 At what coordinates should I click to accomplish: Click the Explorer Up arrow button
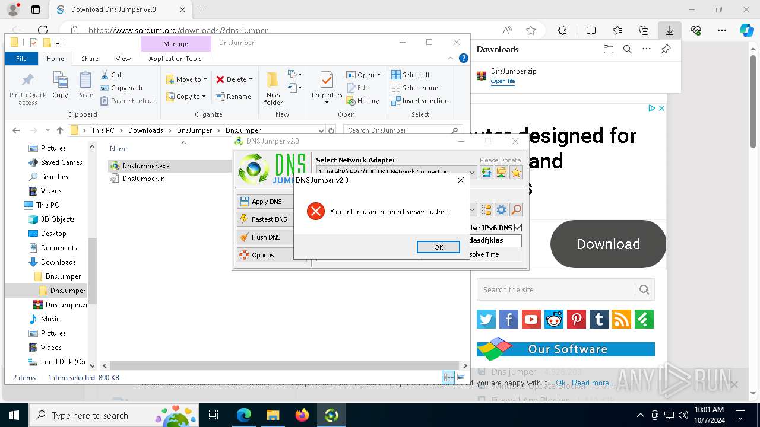coord(59,130)
